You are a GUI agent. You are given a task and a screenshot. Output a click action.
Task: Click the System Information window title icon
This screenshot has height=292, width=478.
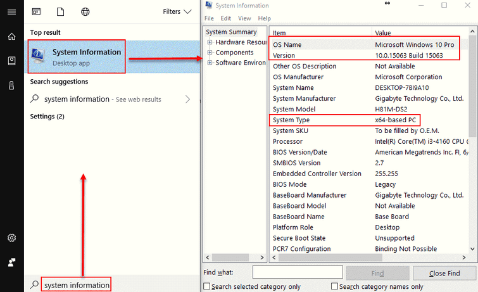pos(209,5)
